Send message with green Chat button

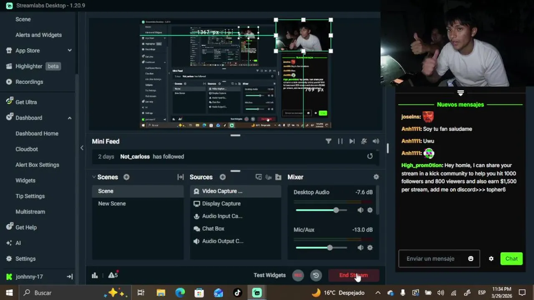point(511,259)
